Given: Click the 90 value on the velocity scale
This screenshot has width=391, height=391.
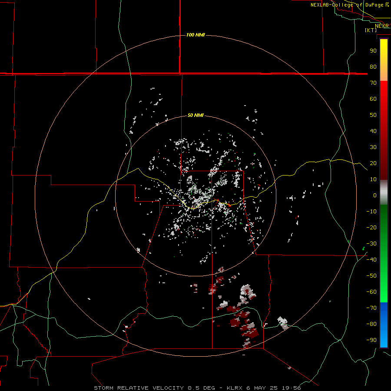Looking at the screenshot, I should (x=373, y=51).
